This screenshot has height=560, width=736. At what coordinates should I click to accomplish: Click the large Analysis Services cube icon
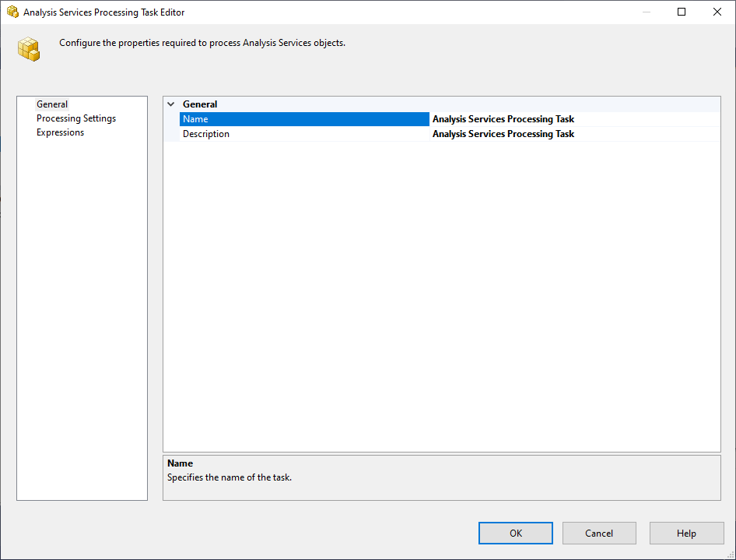[x=29, y=49]
